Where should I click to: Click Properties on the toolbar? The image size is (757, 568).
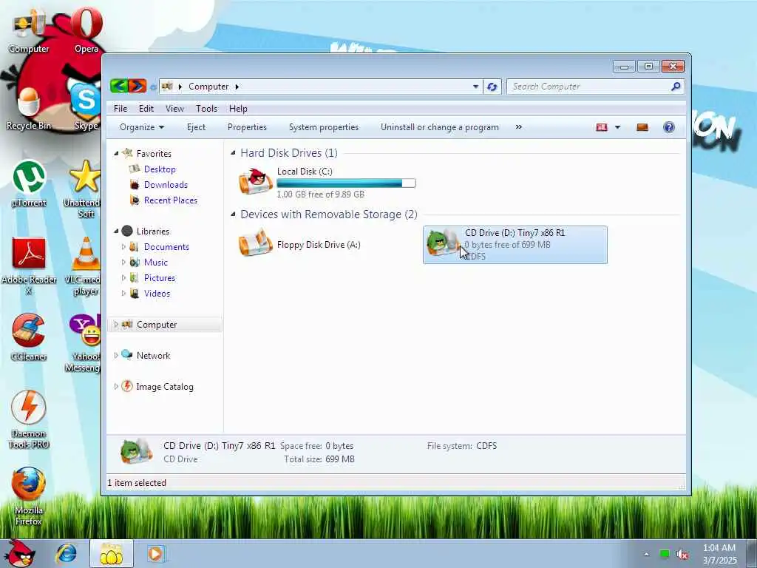247,127
